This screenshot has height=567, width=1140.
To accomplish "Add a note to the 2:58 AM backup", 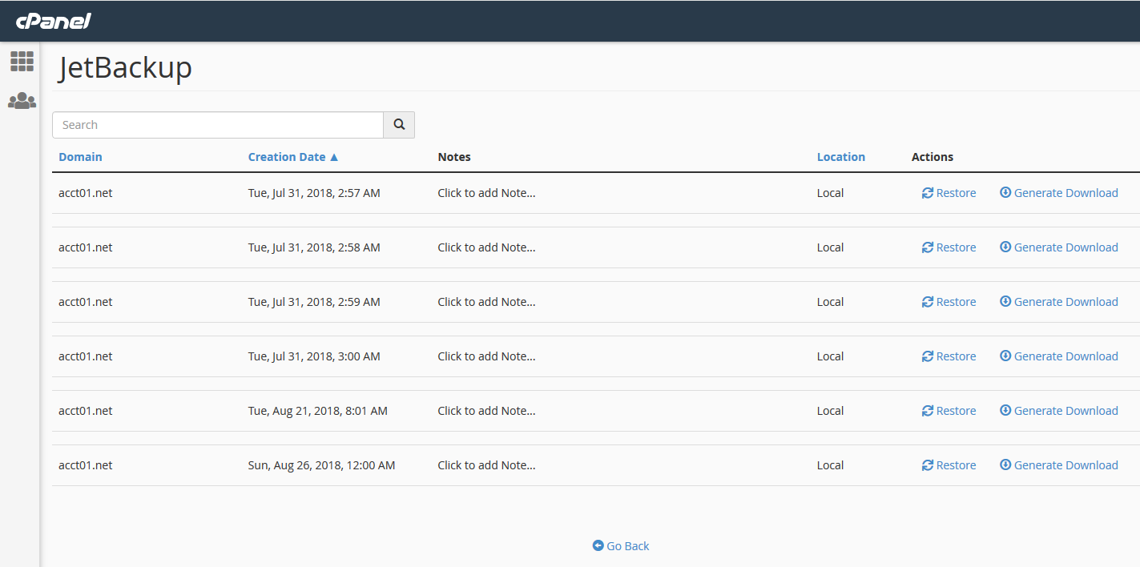I will pos(486,247).
